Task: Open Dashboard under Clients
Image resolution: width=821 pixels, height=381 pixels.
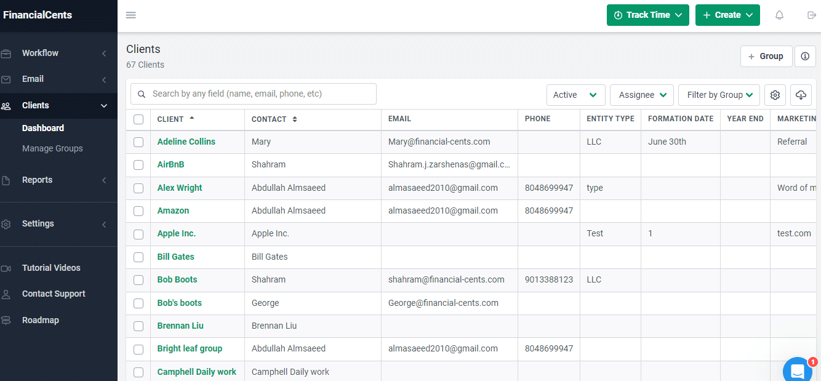Action: (43, 128)
